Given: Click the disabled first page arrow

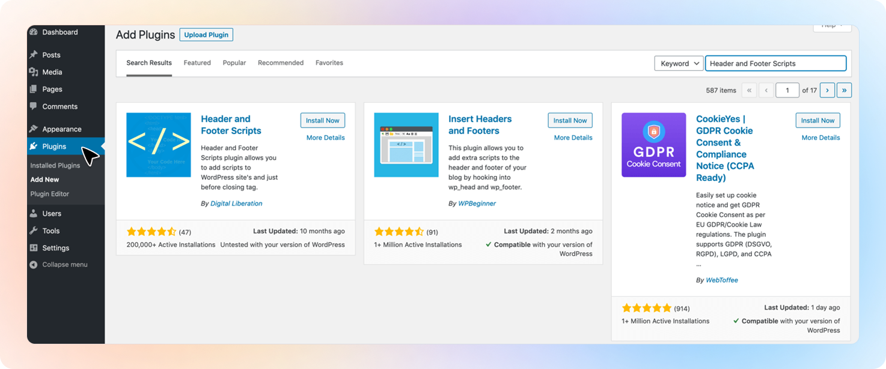Looking at the screenshot, I should (749, 90).
